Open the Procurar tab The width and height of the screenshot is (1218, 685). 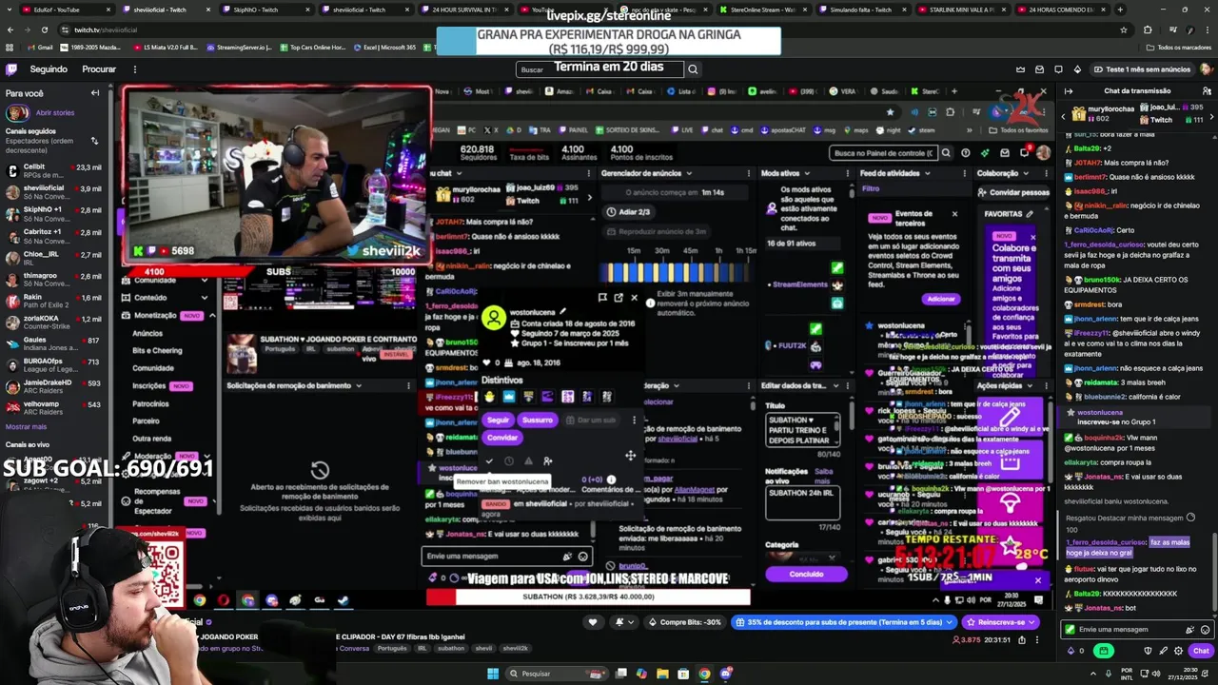99,68
